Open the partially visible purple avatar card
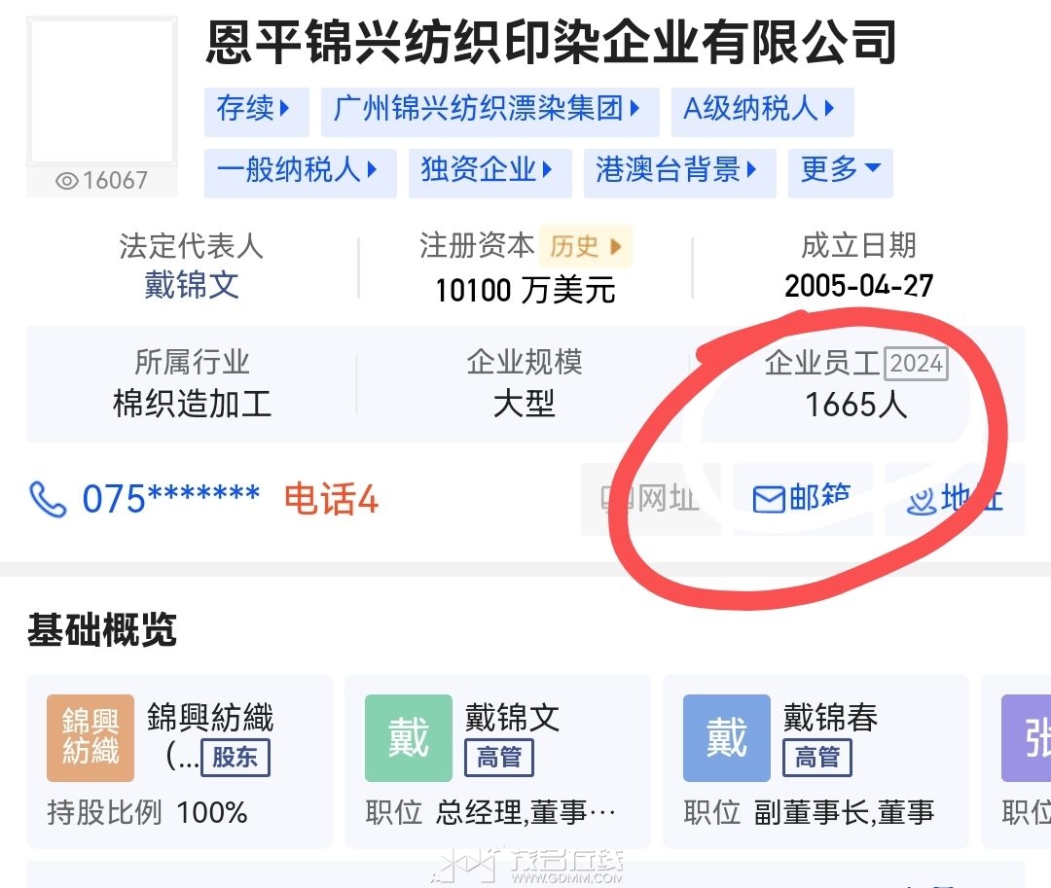This screenshot has height=888, width=1051. 1027,738
